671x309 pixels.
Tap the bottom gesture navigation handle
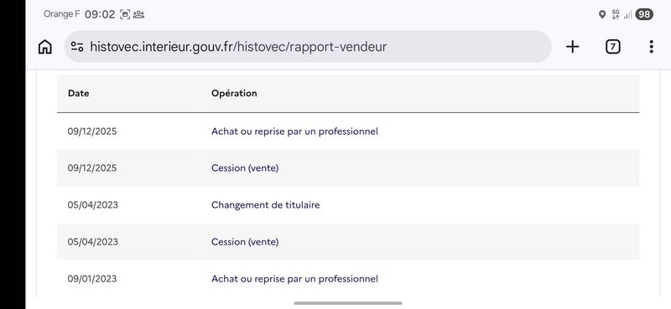click(348, 303)
